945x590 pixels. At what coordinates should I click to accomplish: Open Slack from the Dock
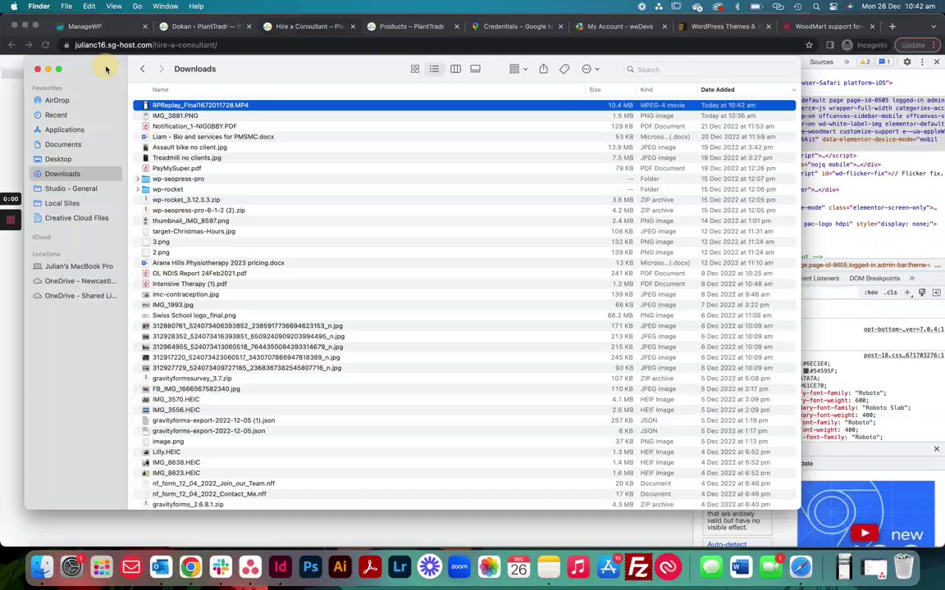point(221,567)
